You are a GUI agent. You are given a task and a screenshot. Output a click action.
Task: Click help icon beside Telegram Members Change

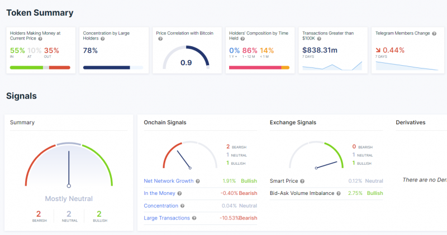point(434,33)
